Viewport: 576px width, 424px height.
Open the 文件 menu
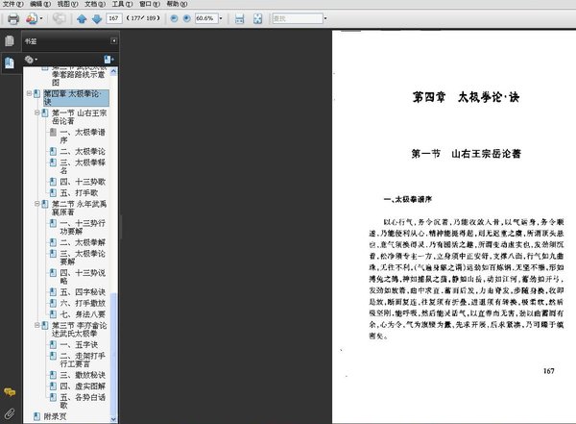[x=12, y=4]
